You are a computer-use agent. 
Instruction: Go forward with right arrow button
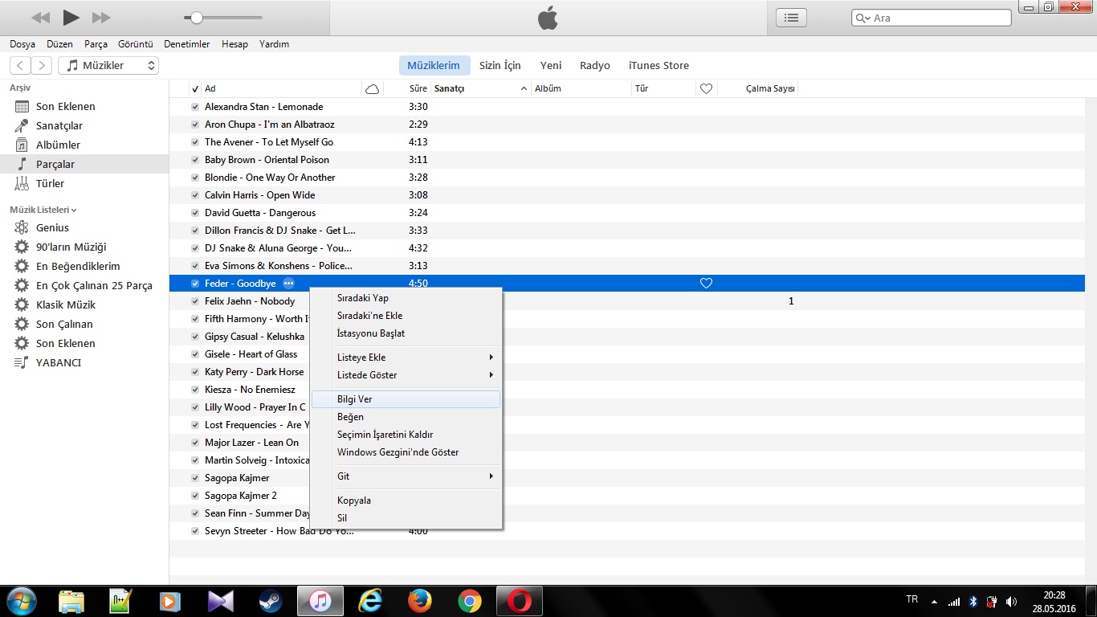42,66
